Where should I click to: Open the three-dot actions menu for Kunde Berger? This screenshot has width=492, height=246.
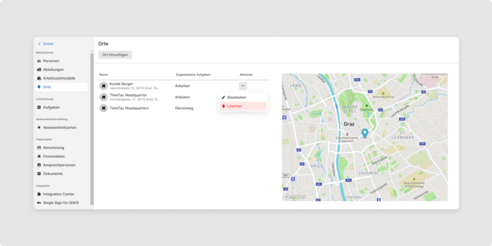(243, 86)
